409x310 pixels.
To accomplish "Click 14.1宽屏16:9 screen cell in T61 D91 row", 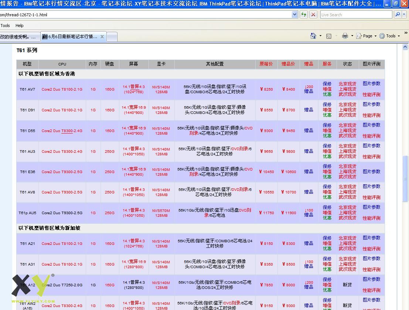I will (133, 110).
